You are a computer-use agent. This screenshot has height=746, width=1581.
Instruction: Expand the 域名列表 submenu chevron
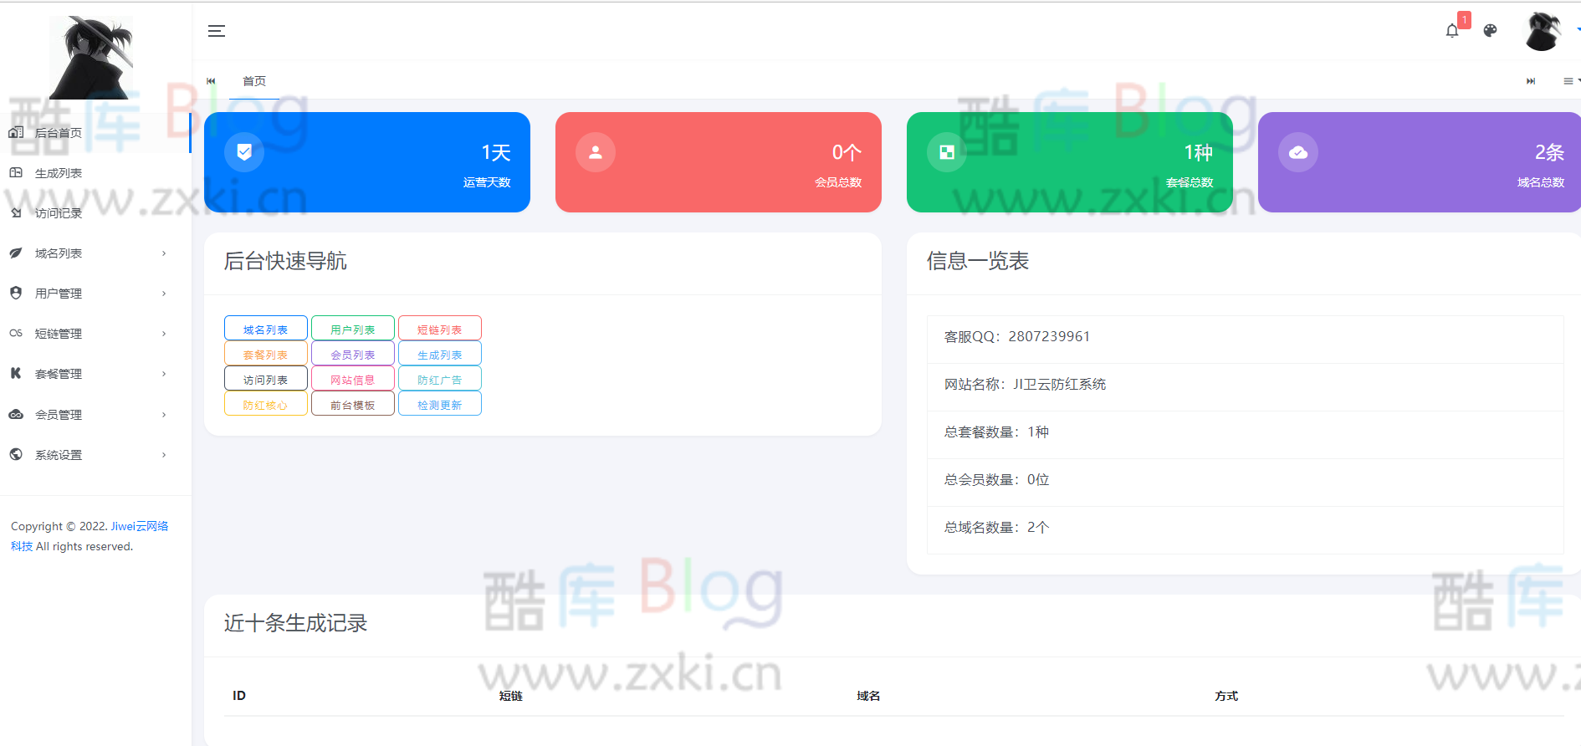point(164,253)
